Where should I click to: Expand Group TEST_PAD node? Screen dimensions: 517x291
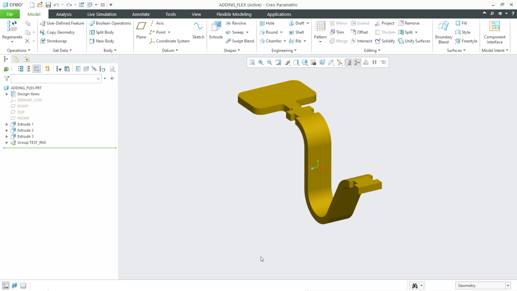click(7, 143)
